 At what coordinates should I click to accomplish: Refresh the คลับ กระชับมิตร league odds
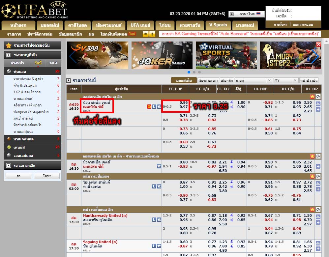[318, 176]
